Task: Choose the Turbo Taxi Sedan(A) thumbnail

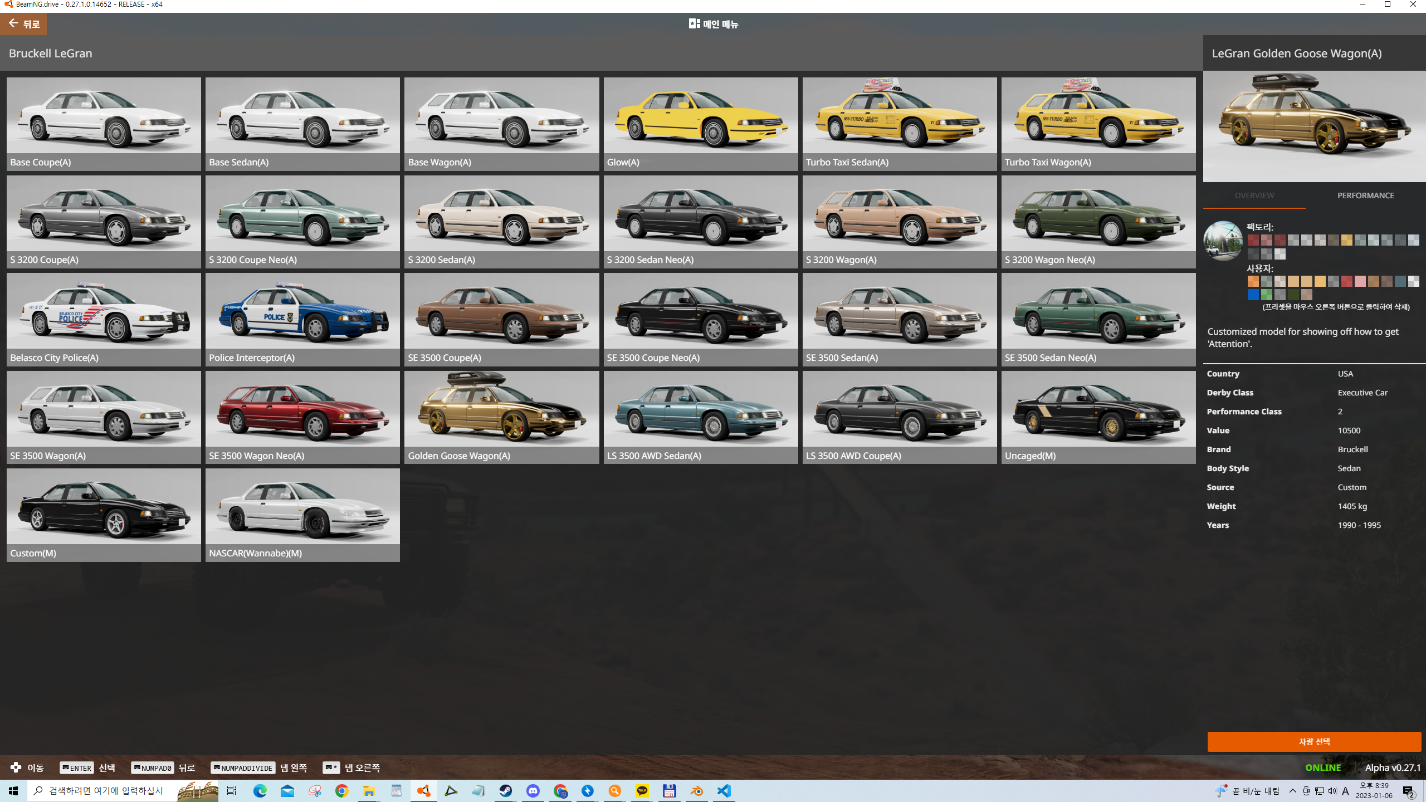Action: [x=899, y=123]
